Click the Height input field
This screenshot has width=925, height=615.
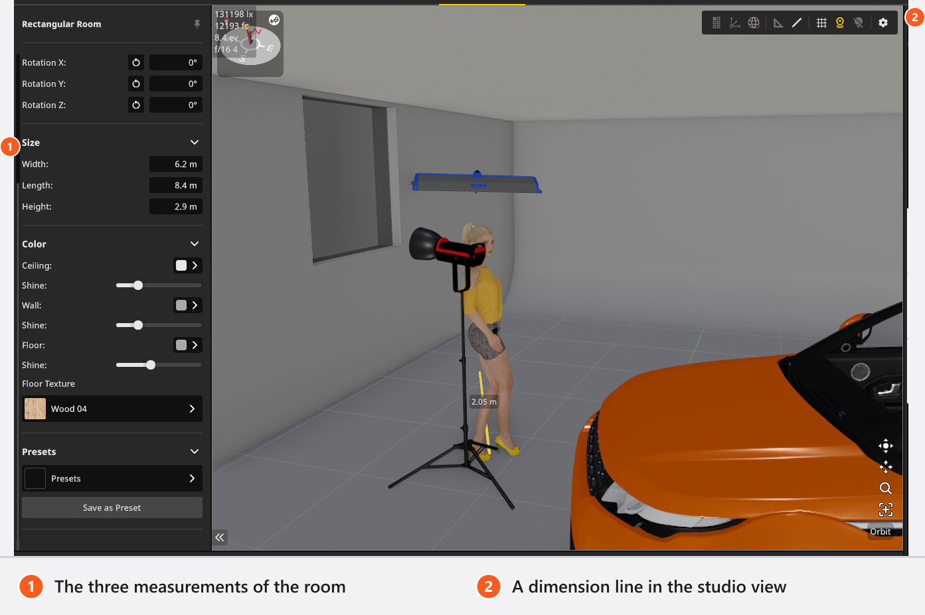pyautogui.click(x=176, y=206)
